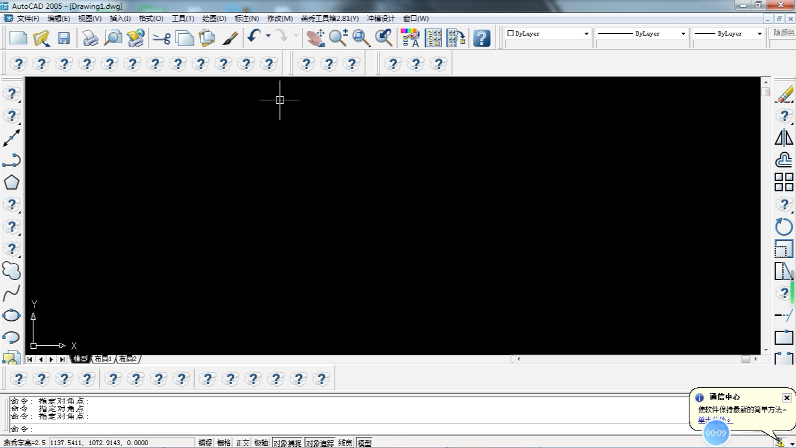796x448 pixels.
Task: Click the horizontal scrollbar left arrow
Action: tap(518, 359)
